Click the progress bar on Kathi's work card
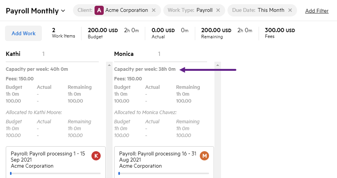This screenshot has height=178, width=337. coord(56,173)
